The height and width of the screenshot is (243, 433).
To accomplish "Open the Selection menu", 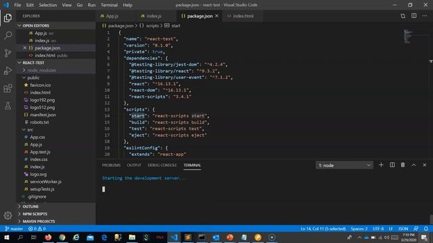I will point(48,5).
